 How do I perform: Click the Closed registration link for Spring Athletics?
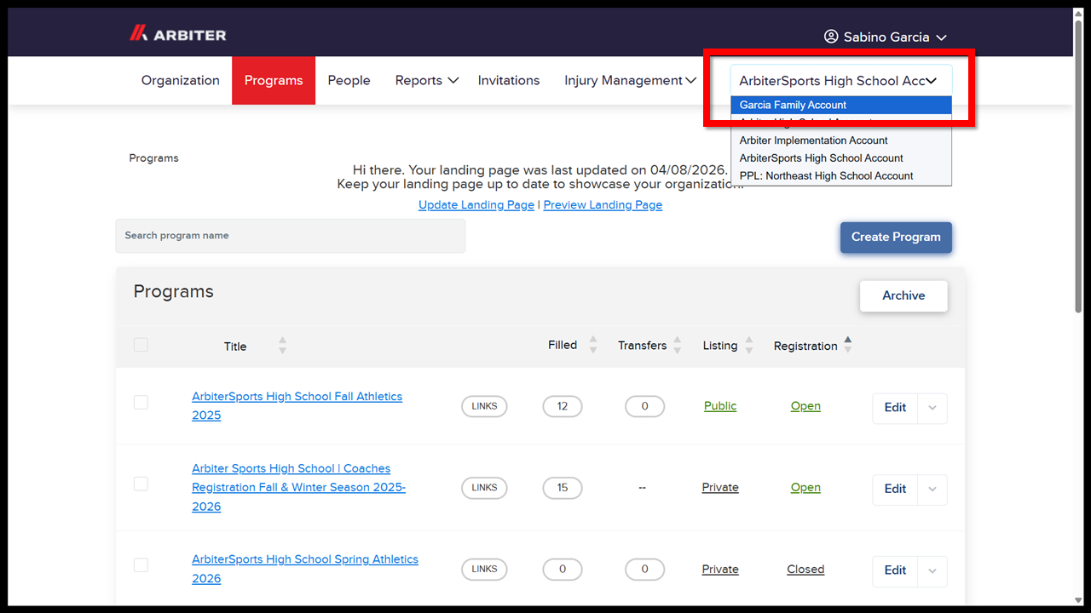click(805, 570)
